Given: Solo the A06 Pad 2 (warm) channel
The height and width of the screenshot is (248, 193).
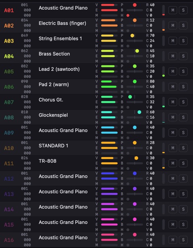Looking at the screenshot, I should 183,87.
